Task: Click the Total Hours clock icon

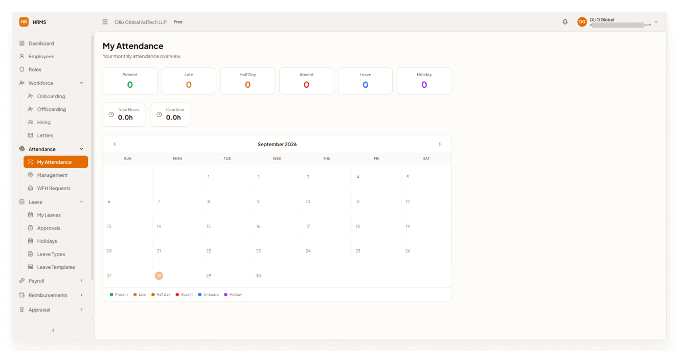Action: pyautogui.click(x=111, y=114)
